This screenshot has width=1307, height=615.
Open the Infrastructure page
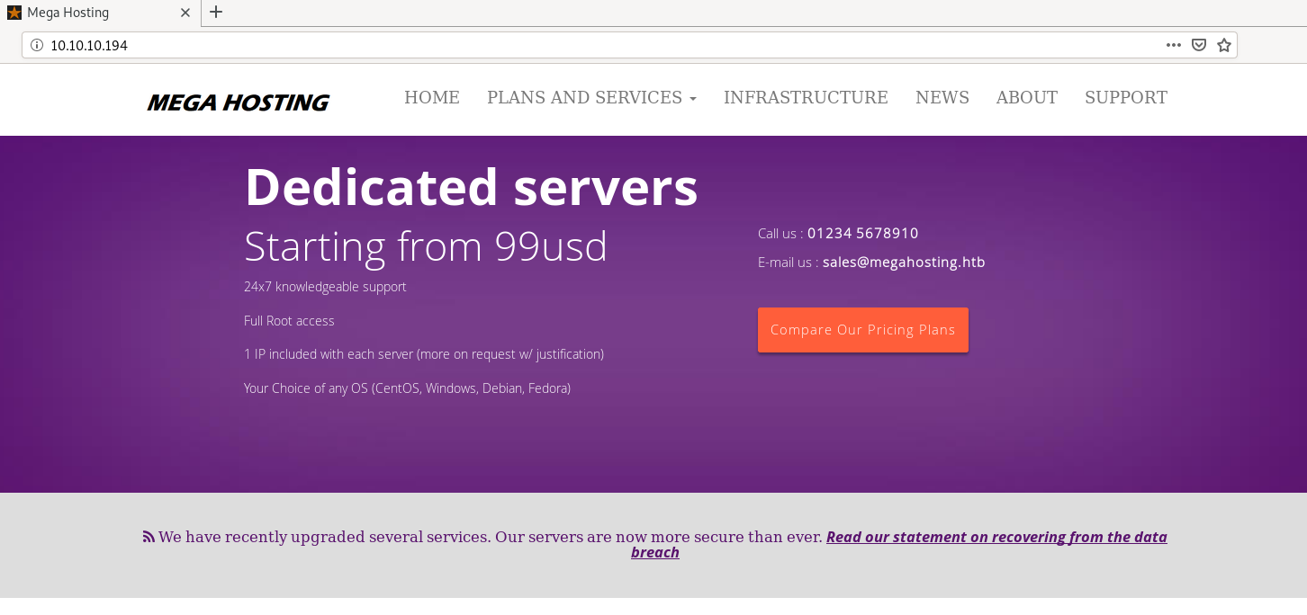[806, 97]
